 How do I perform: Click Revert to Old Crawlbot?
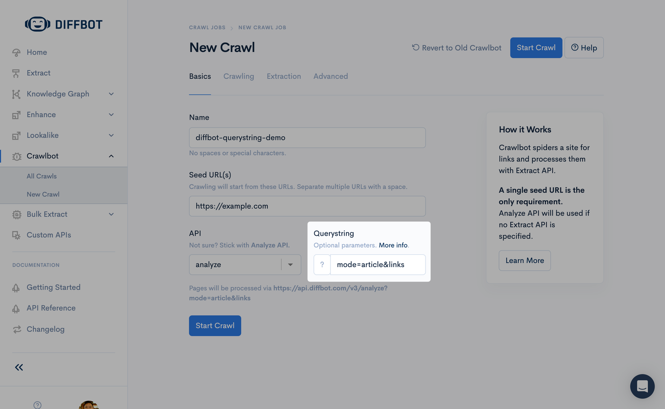(456, 47)
